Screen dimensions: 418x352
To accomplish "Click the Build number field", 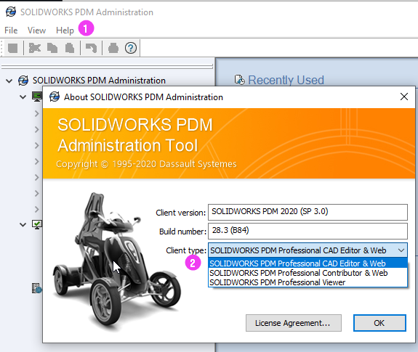I will tap(308, 231).
